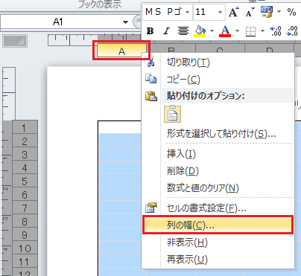Click the Name Box showing A1
Viewport: 301px width, 276px height.
(x=57, y=22)
